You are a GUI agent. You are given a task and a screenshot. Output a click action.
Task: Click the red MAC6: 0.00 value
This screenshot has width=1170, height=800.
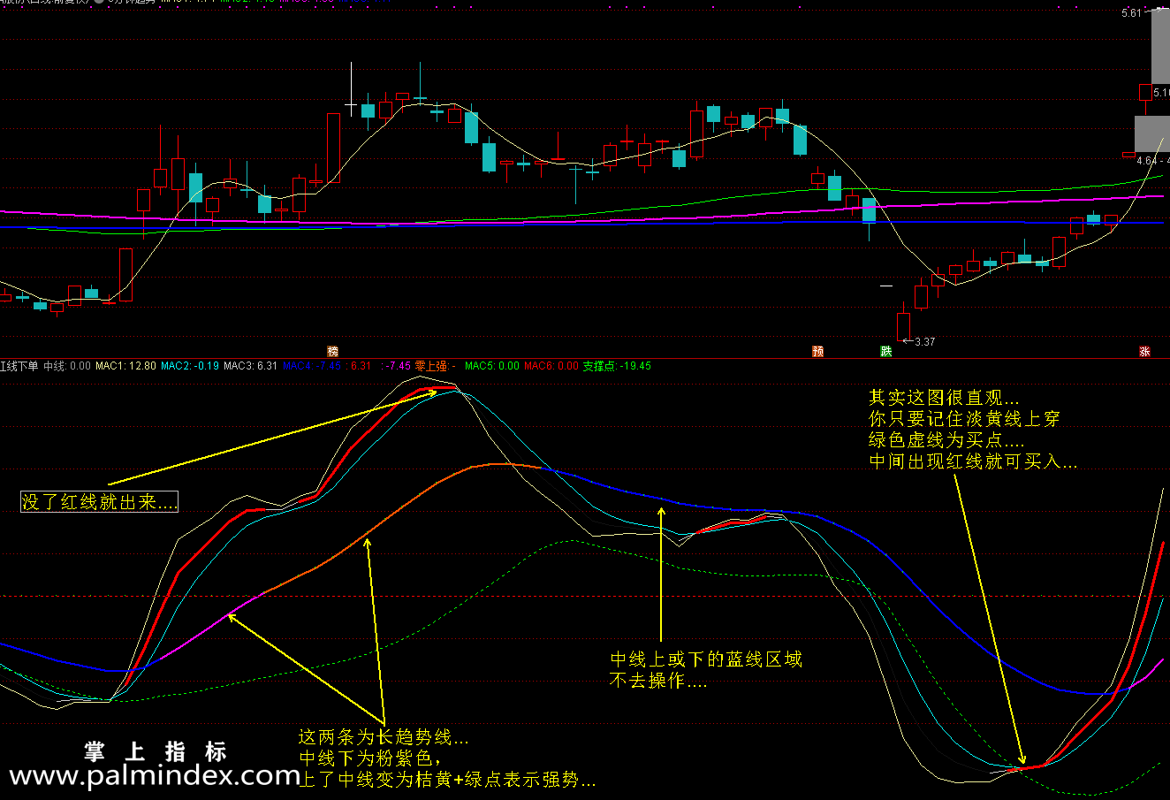coord(551,366)
